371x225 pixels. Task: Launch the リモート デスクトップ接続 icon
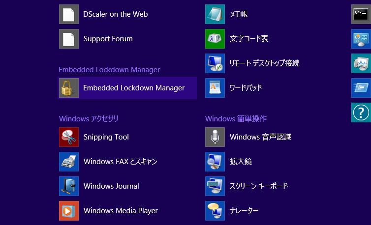[215, 63]
